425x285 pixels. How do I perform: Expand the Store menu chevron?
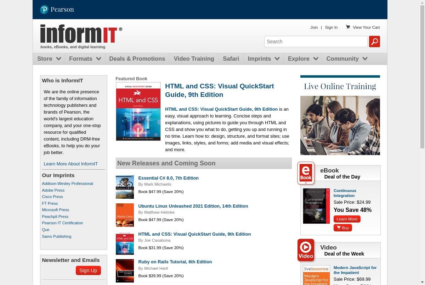pyautogui.click(x=58, y=59)
